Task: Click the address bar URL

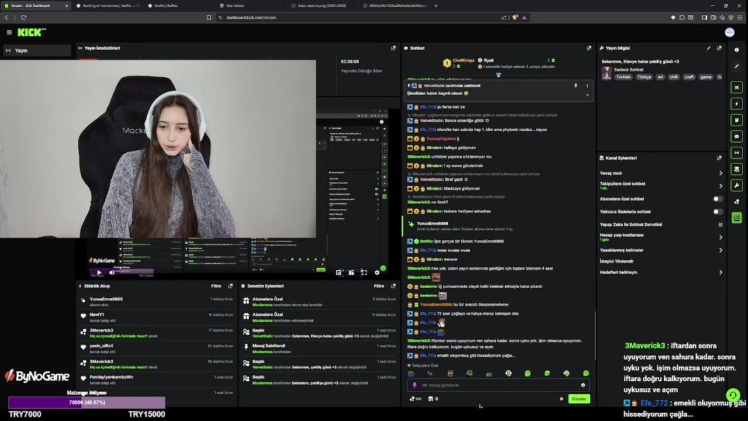Action: pos(251,18)
